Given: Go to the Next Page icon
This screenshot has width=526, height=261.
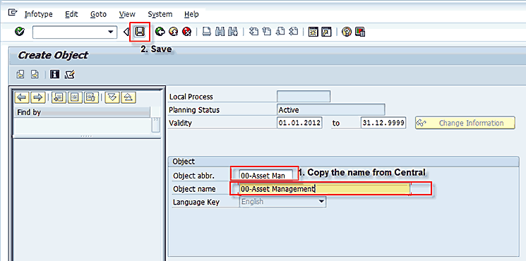Looking at the screenshot, I should [280, 32].
